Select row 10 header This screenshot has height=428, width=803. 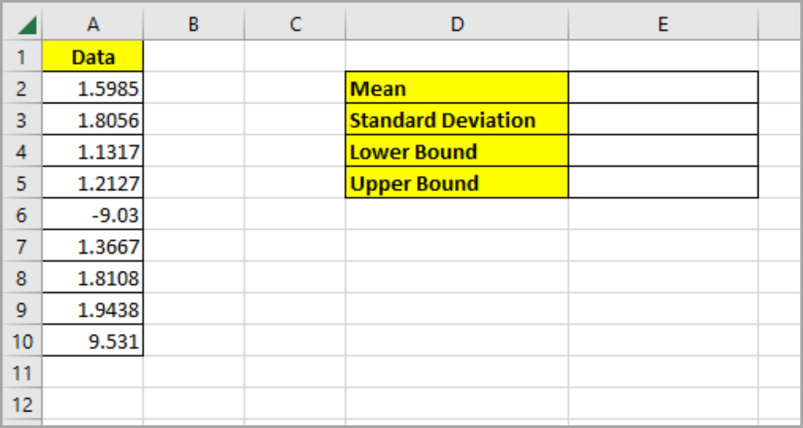click(x=22, y=341)
